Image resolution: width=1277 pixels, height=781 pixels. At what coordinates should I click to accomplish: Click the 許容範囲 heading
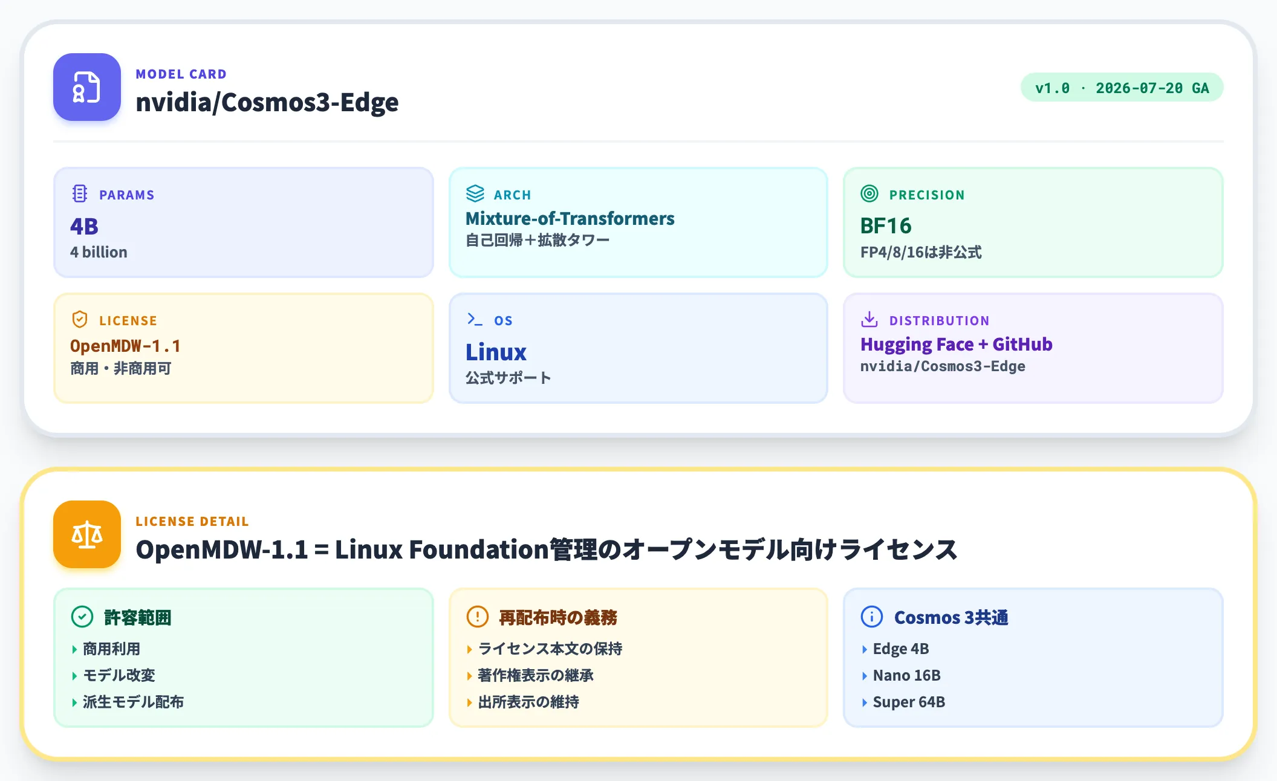[x=138, y=617]
